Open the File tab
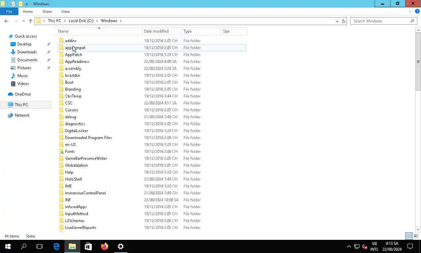Image resolution: width=421 pixels, height=253 pixels. tap(9, 12)
